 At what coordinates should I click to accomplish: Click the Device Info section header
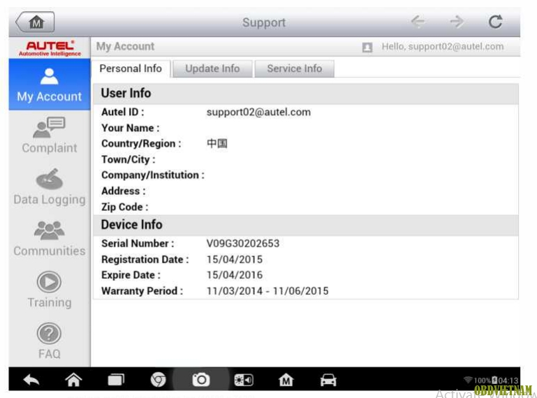pyautogui.click(x=305, y=225)
